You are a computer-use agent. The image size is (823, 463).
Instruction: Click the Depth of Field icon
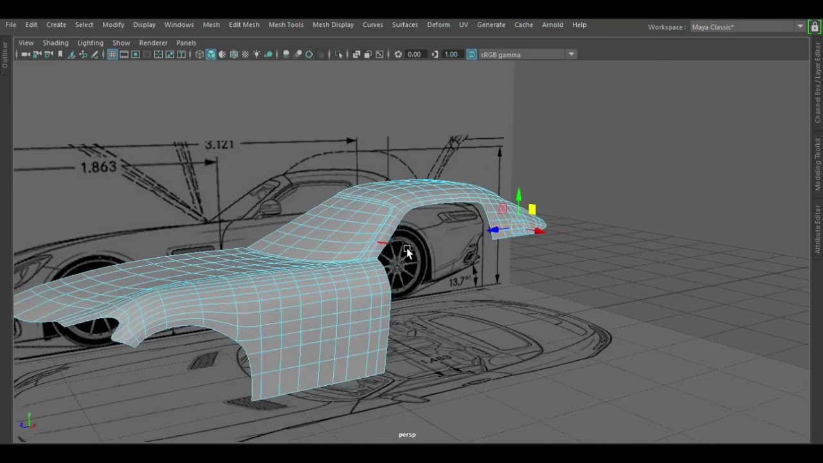pyautogui.click(x=320, y=55)
